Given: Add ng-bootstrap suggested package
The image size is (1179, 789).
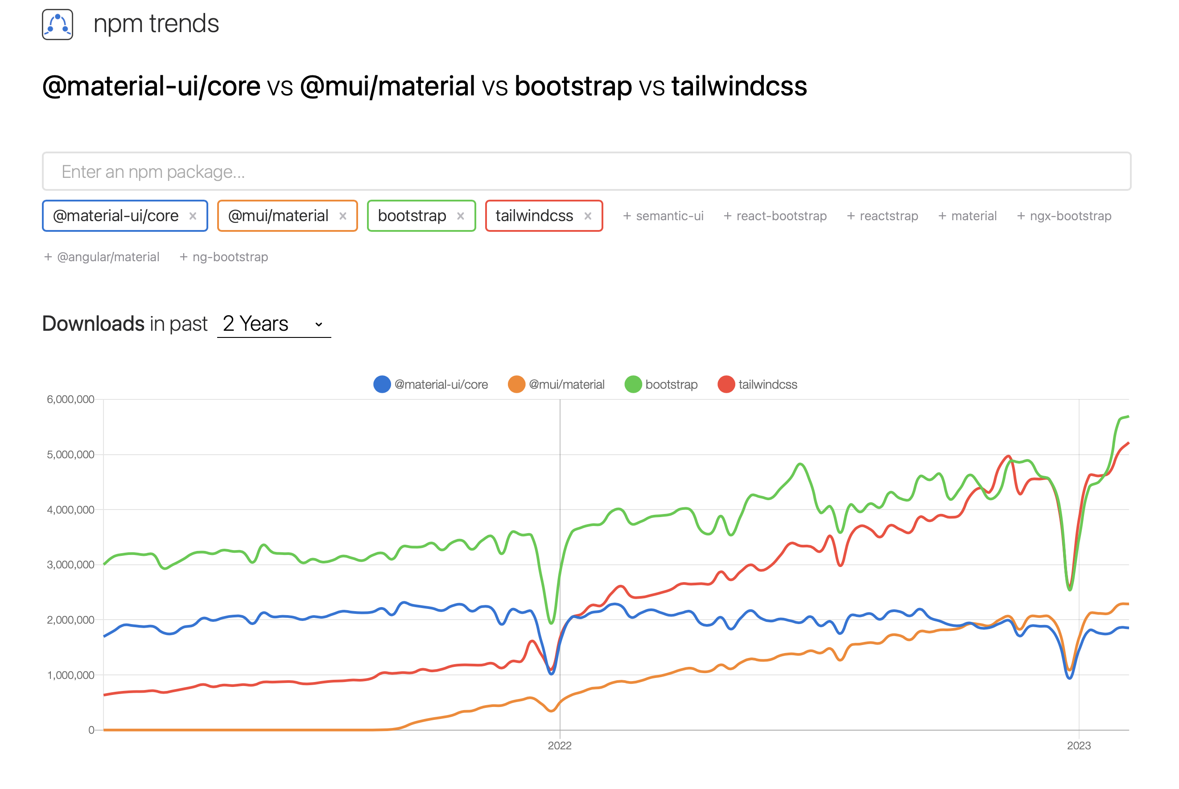Looking at the screenshot, I should pyautogui.click(x=224, y=257).
